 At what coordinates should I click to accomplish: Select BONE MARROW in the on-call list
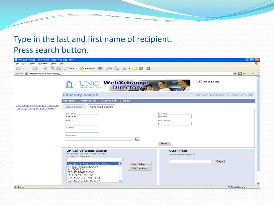click(93, 172)
